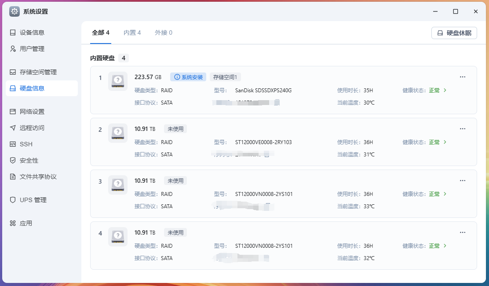The width and height of the screenshot is (489, 286).
Task: Open 安全性 settings page
Action: tap(29, 160)
